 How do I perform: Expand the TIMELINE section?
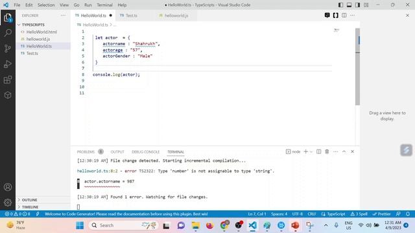pos(43,207)
